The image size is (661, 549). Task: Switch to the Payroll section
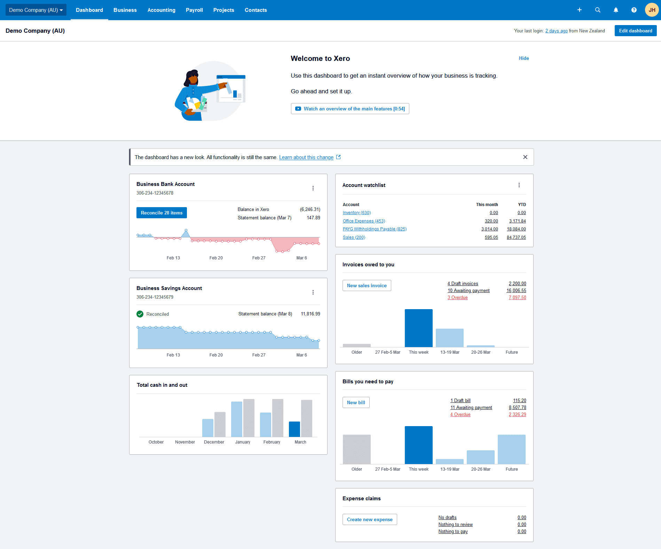coord(194,10)
